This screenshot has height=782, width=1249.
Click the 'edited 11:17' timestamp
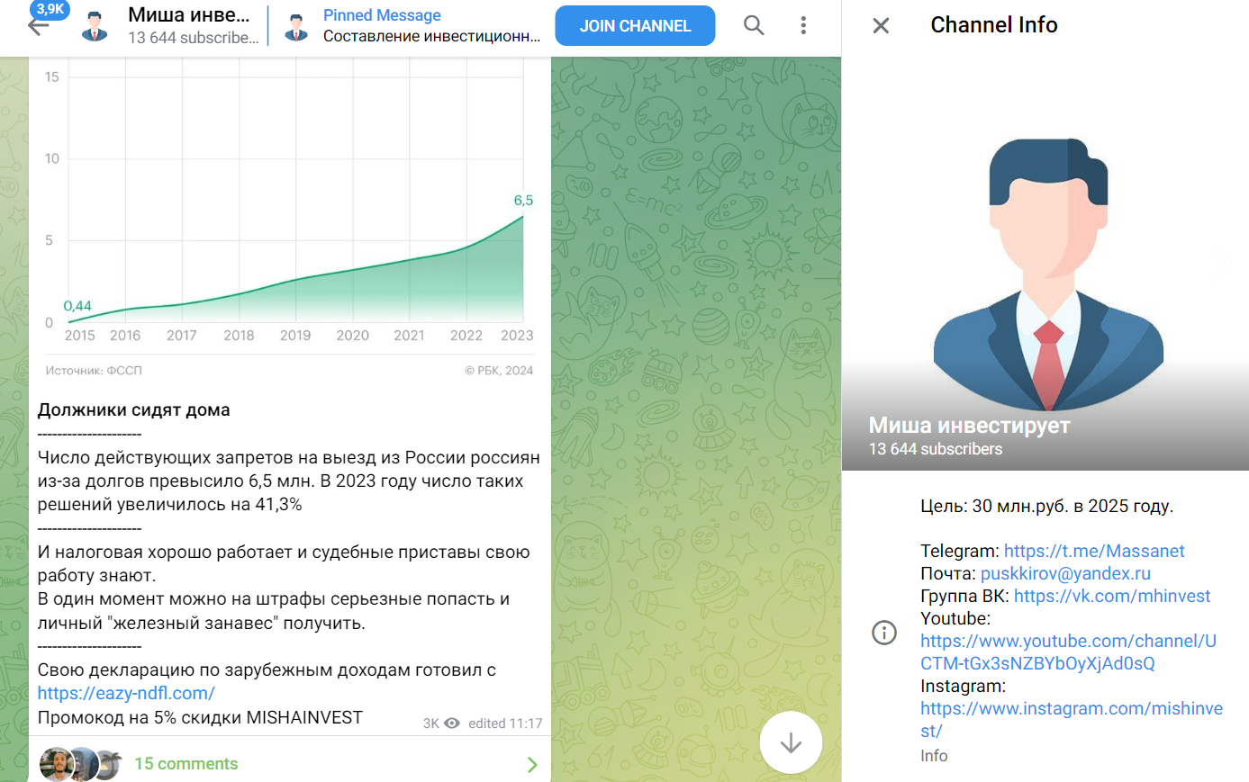[x=505, y=724]
